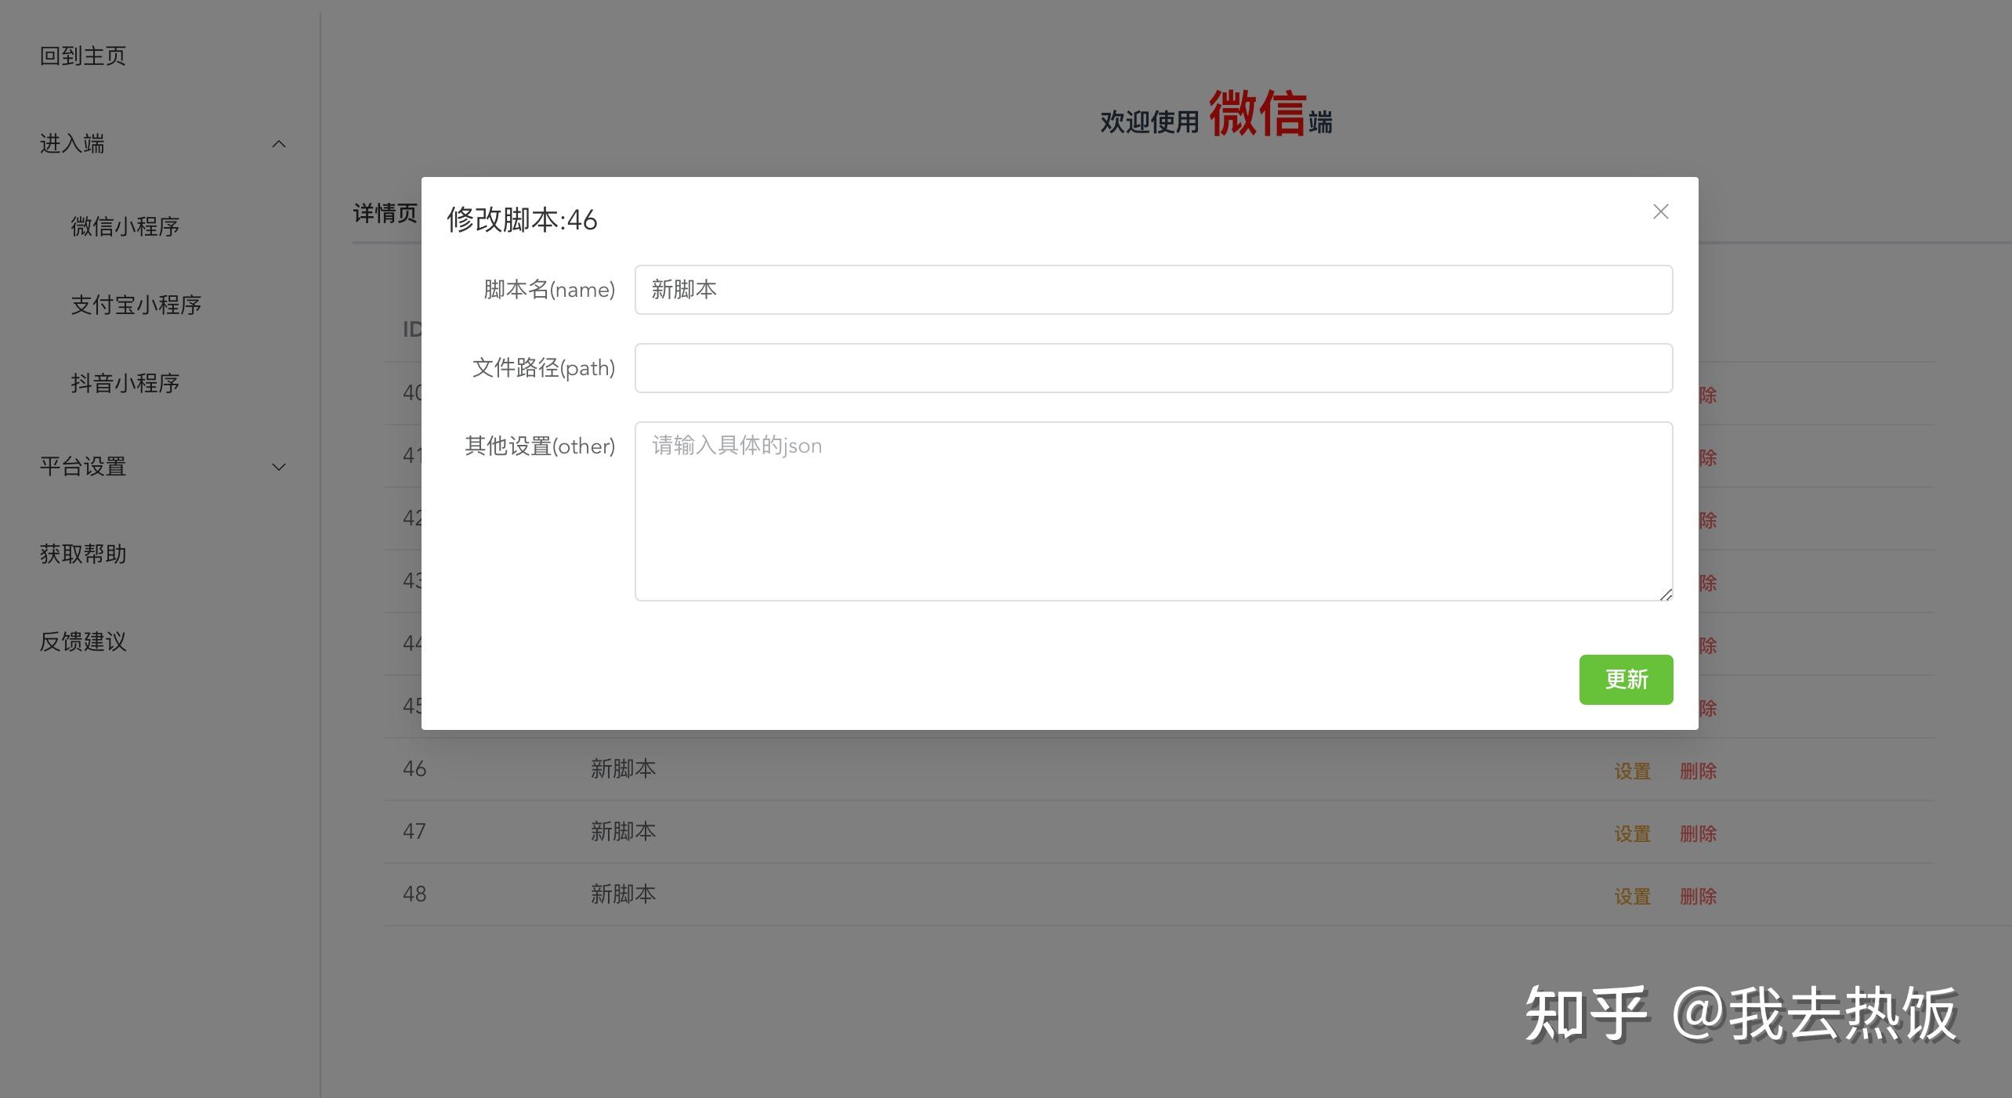Click the green 更新 button
2012x1098 pixels.
[x=1626, y=679]
